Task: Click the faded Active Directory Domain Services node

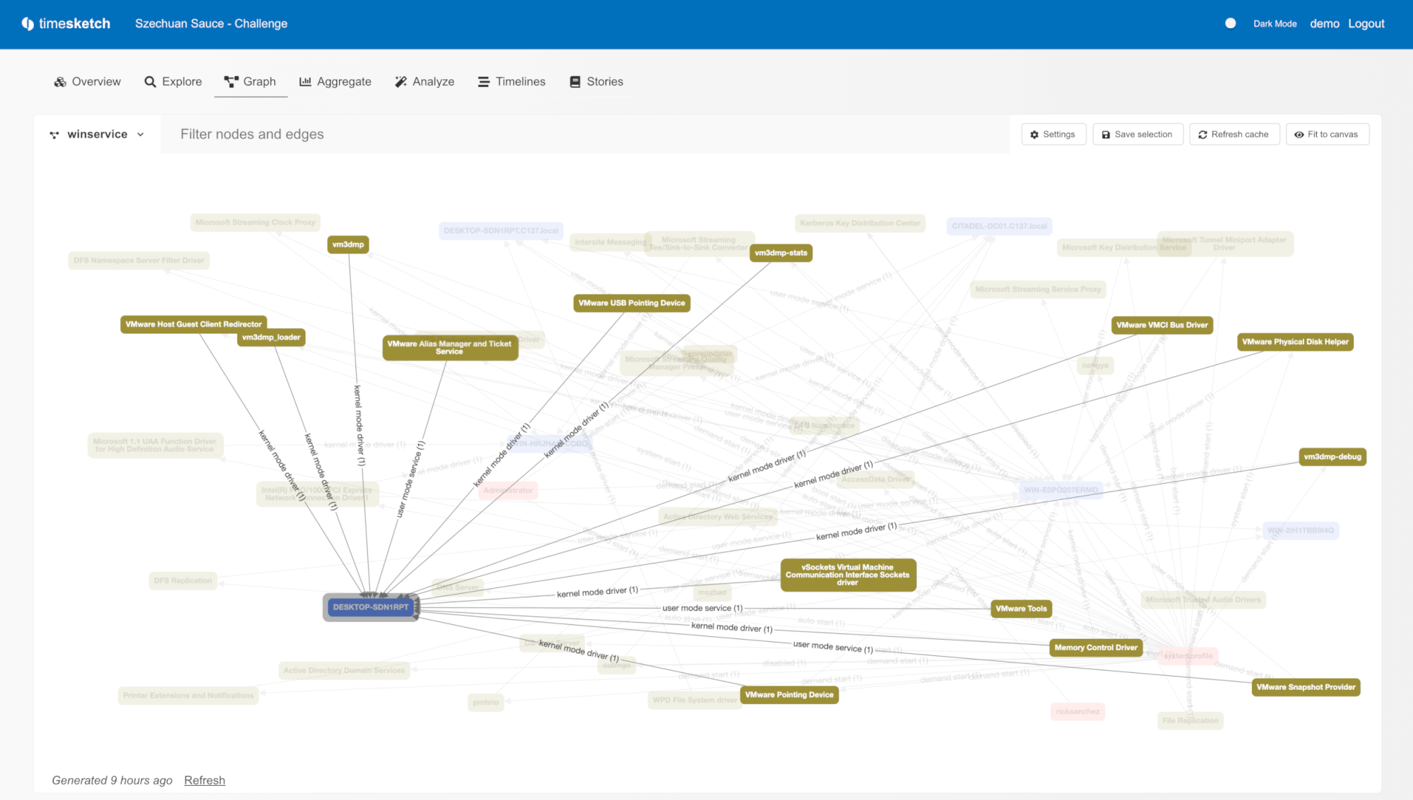Action: click(344, 670)
